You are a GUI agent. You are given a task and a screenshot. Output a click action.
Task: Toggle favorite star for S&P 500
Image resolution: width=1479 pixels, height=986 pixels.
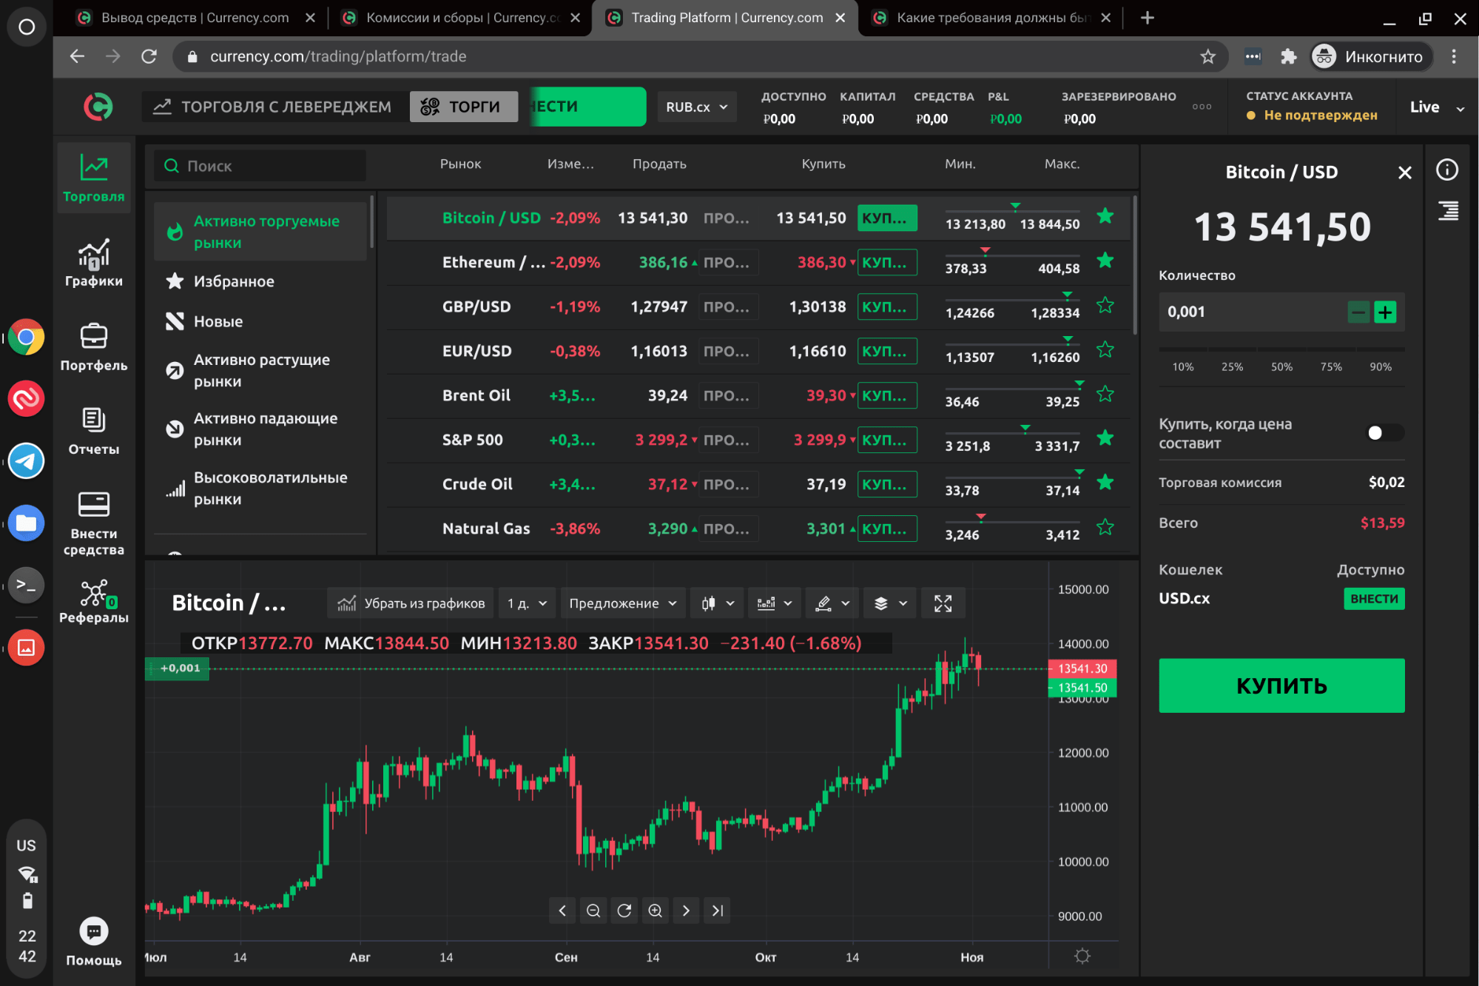tap(1105, 438)
